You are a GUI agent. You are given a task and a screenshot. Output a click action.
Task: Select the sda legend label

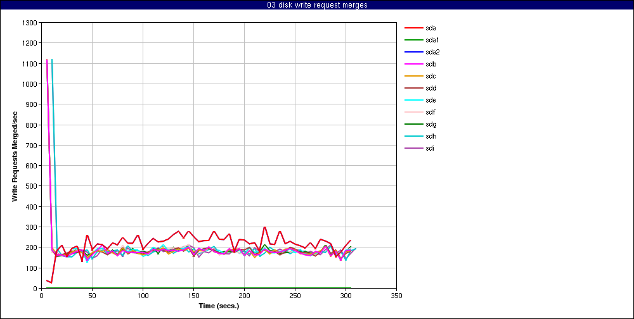431,28
